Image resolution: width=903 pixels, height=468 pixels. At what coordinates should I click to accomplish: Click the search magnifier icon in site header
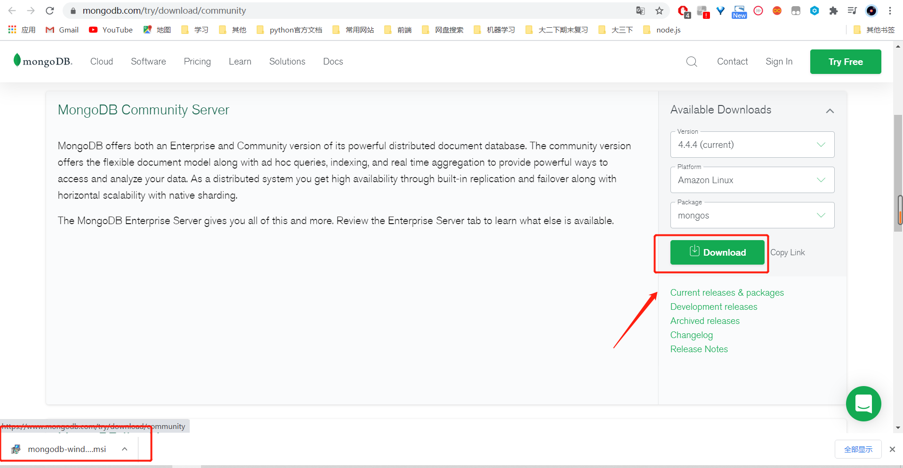point(692,62)
